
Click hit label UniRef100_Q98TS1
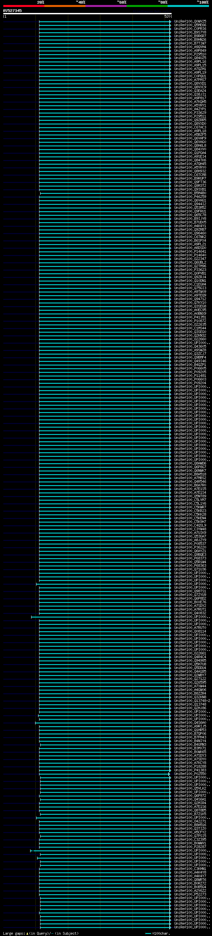(190, 591)
